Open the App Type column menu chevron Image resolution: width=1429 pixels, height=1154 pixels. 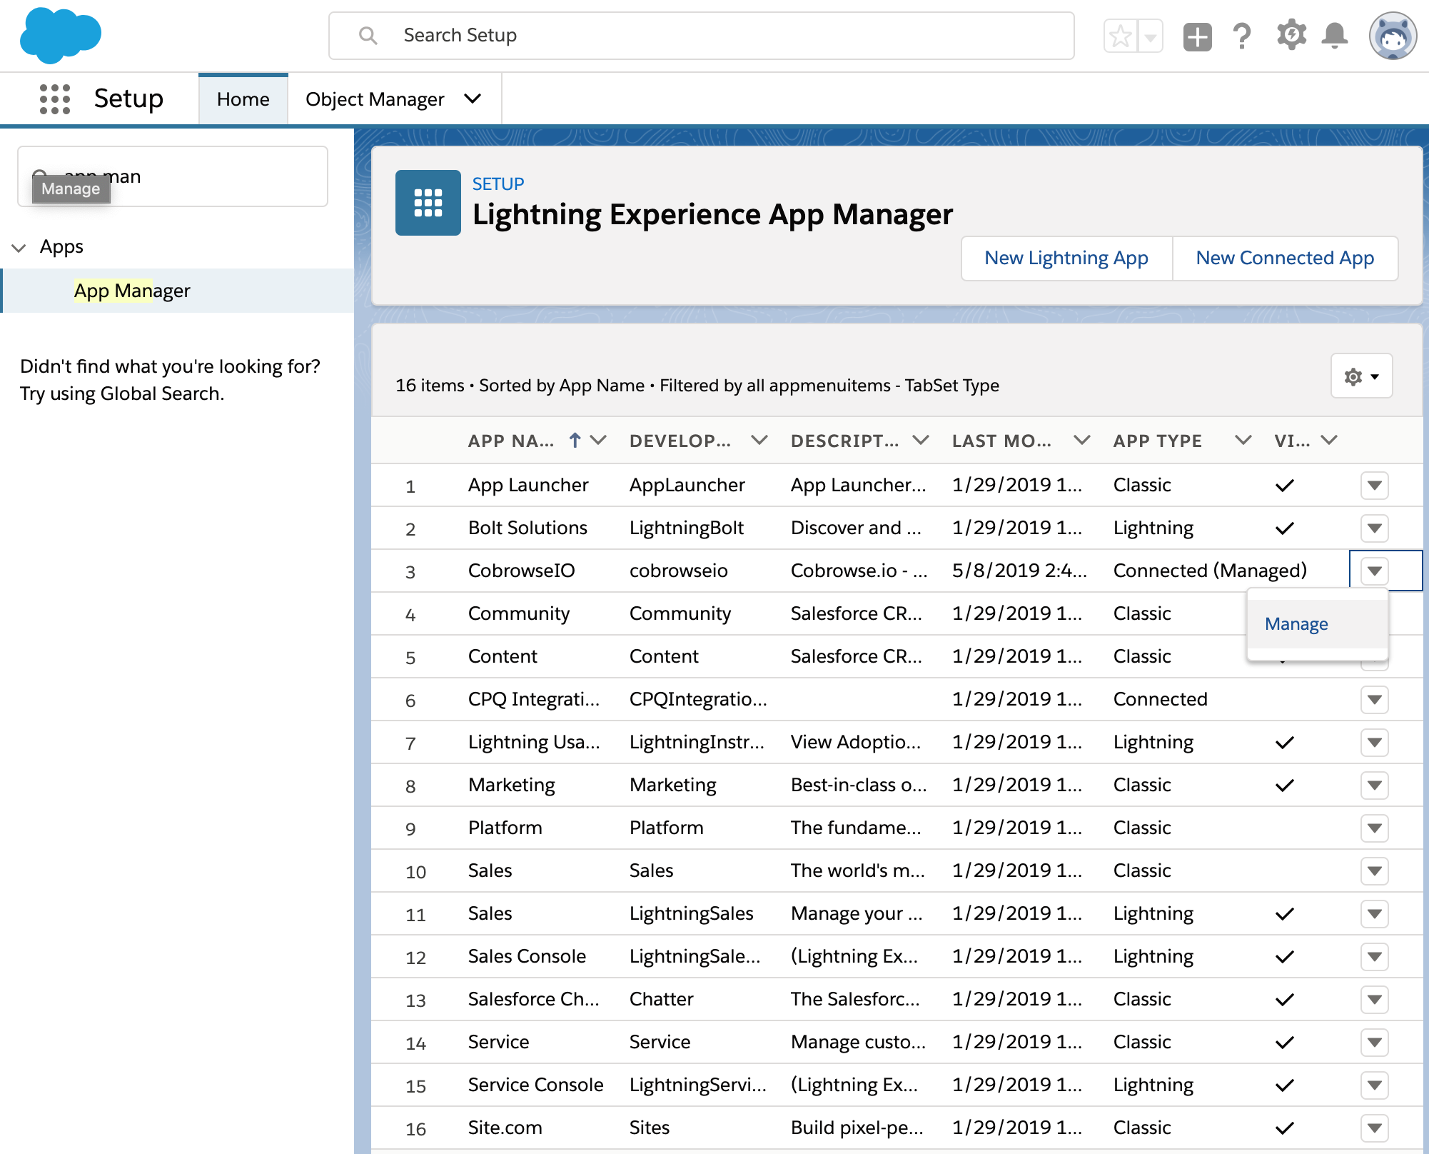tap(1243, 440)
